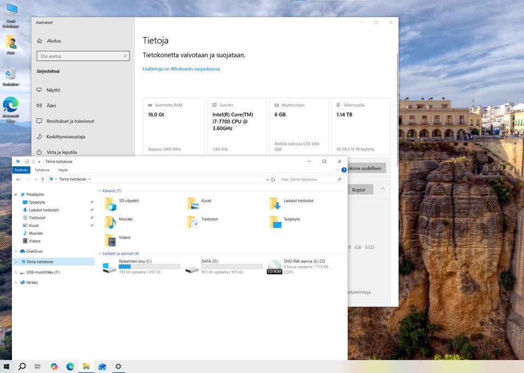Click Lisätietoja on Windowsin suojauksessa link
This screenshot has width=524, height=373.
click(181, 69)
